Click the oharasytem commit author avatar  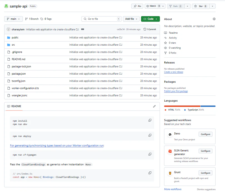[x=8, y=29]
